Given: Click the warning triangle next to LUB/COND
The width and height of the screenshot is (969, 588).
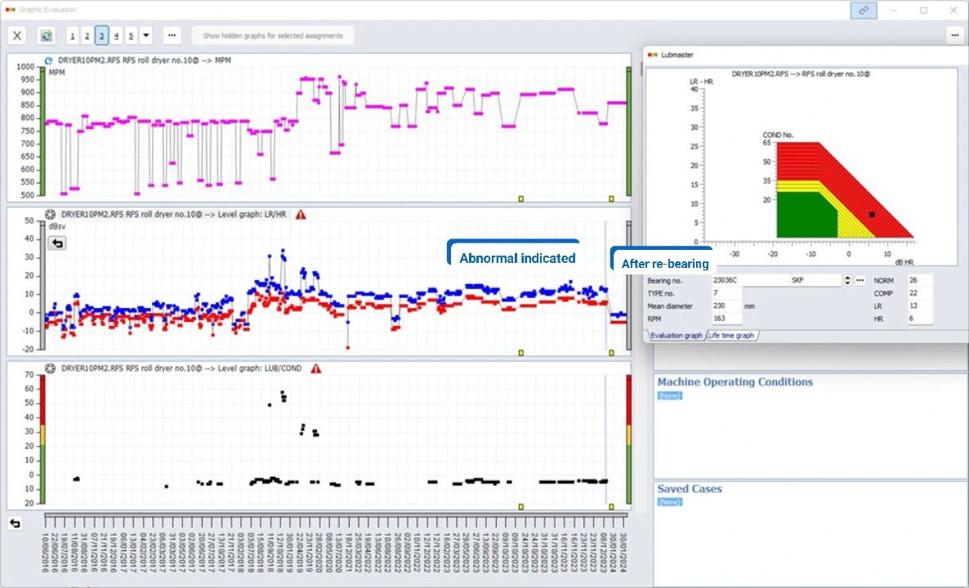Looking at the screenshot, I should (x=316, y=369).
